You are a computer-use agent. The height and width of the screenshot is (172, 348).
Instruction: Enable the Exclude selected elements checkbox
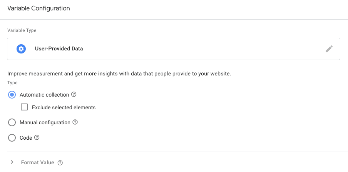click(24, 107)
